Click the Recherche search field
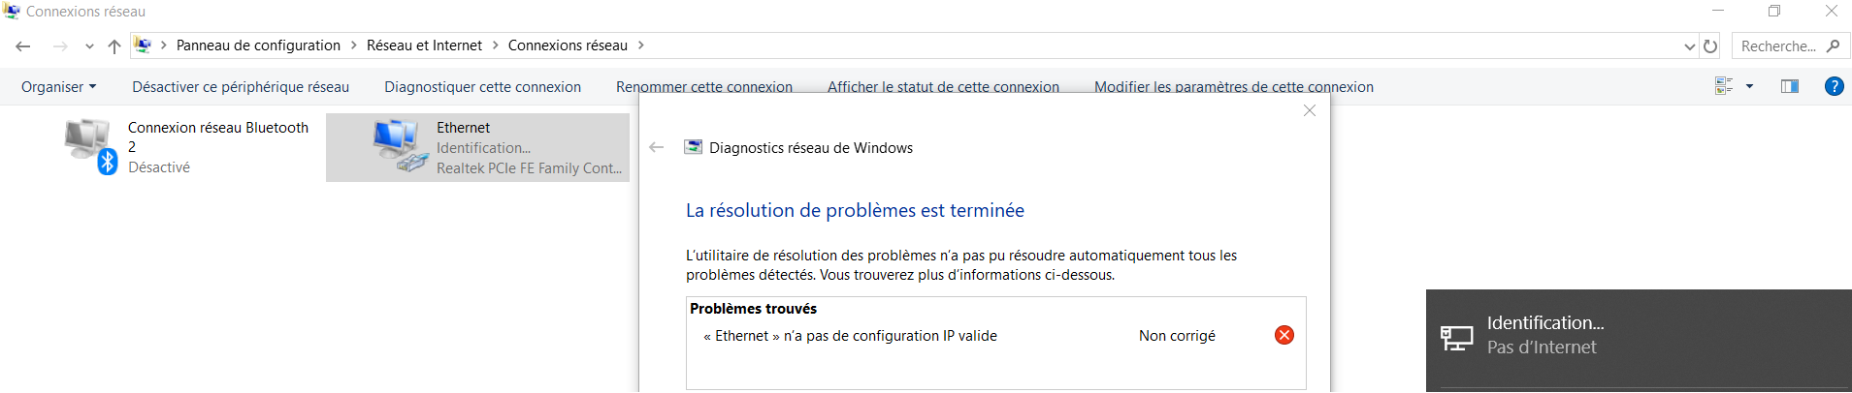This screenshot has height=393, width=1852. tap(1778, 46)
